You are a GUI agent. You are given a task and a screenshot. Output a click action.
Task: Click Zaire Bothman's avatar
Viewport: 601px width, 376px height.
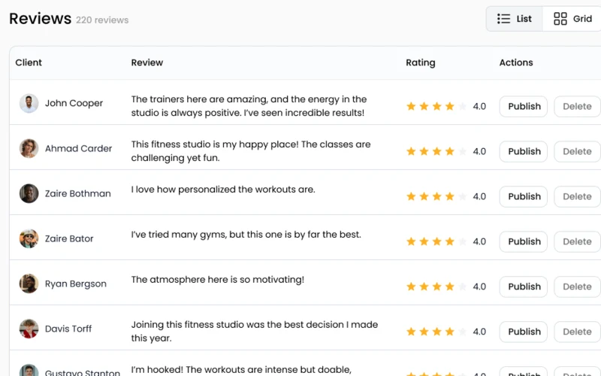[29, 193]
